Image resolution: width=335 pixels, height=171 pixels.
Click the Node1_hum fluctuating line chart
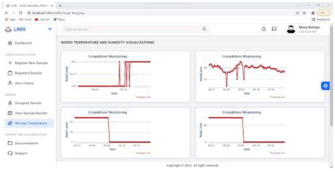[246, 75]
